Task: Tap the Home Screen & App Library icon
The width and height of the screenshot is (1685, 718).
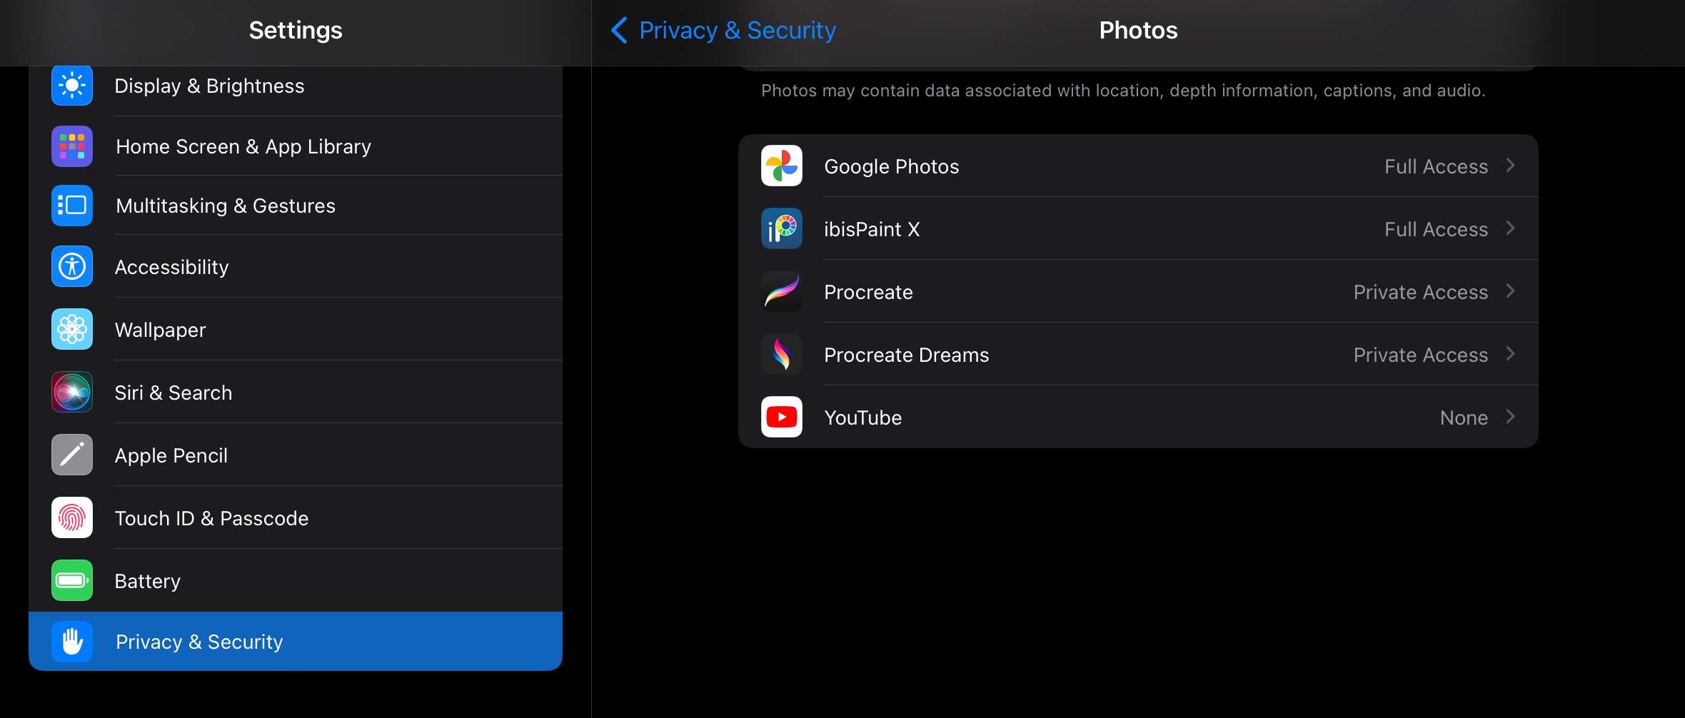Action: 72,146
